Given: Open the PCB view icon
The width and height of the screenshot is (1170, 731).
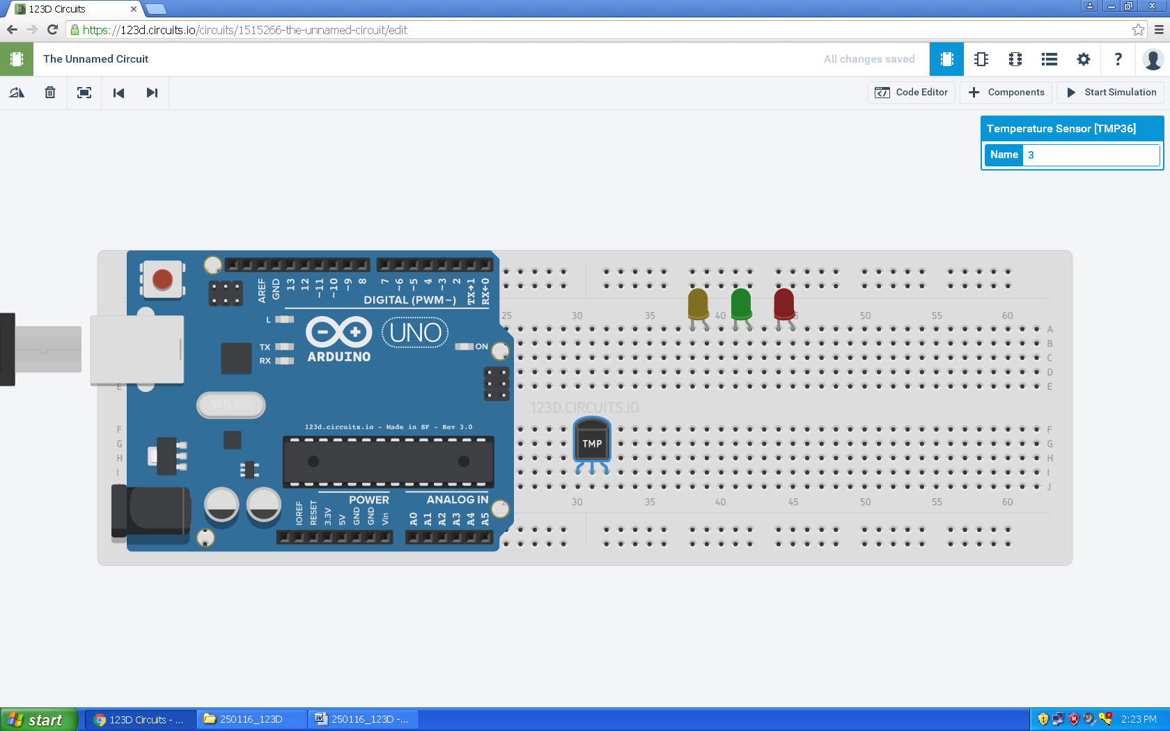Looking at the screenshot, I should click(x=1015, y=59).
